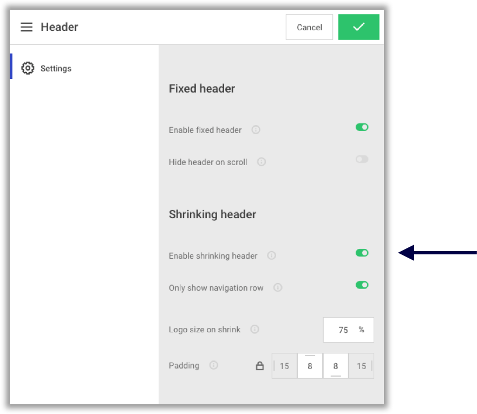The height and width of the screenshot is (414, 477).
Task: Click info icon beside Hide header on scroll
Action: 262,162
